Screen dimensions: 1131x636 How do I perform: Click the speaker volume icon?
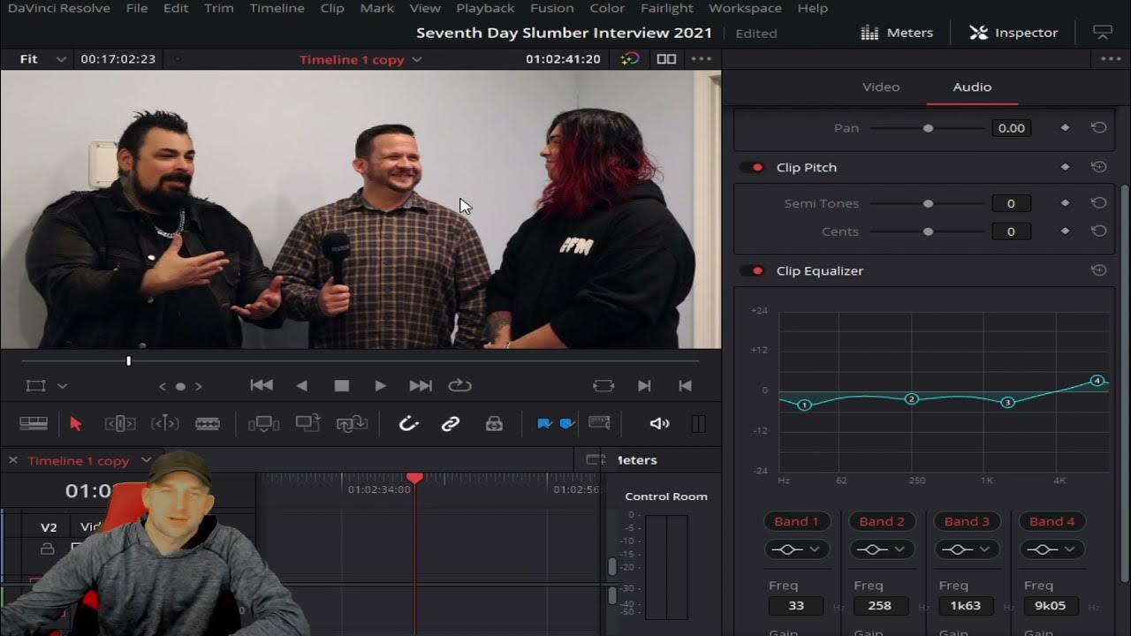(659, 424)
